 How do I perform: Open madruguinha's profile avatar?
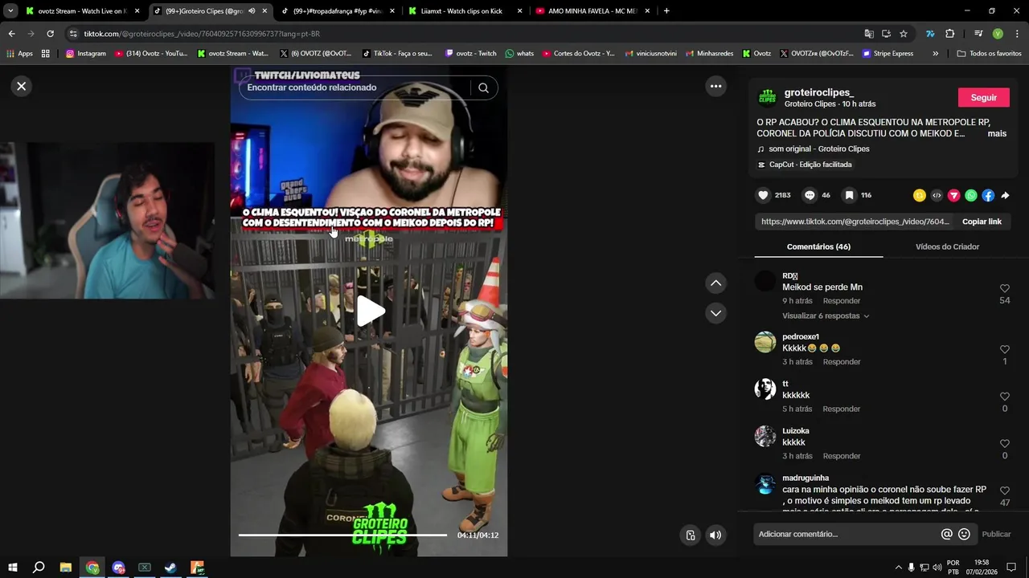point(765,484)
